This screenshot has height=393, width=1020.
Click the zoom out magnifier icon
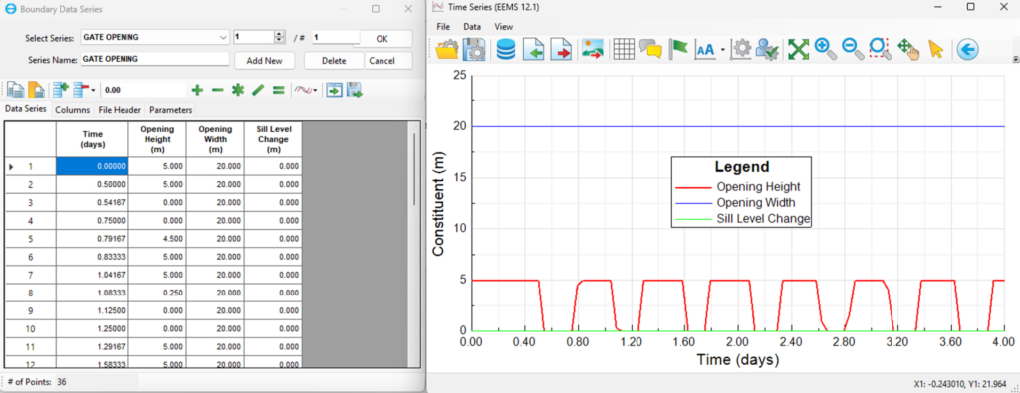pos(853,49)
